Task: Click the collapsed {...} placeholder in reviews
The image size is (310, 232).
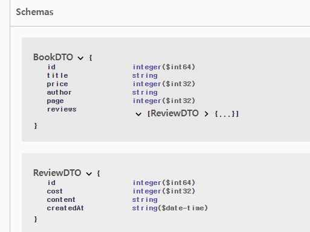Action: click(225, 114)
